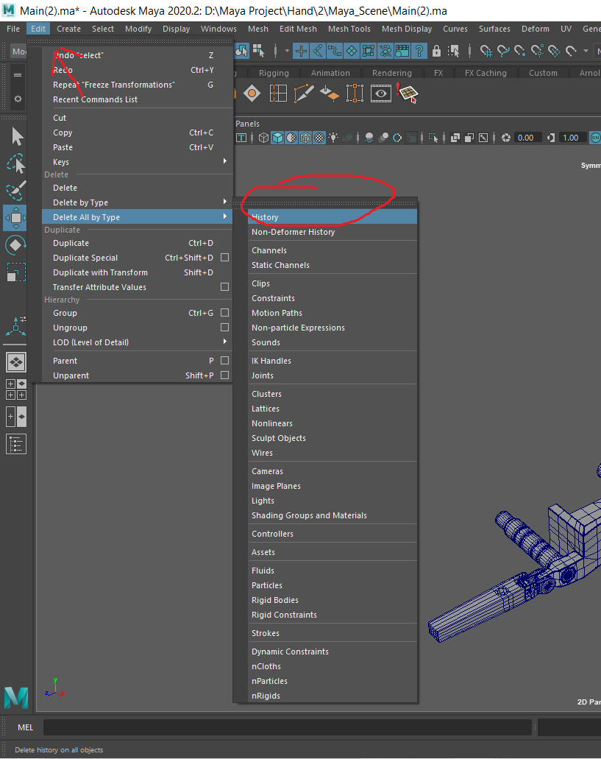This screenshot has width=601, height=759.
Task: Click the Snap to grids magnet icon
Action: [486, 51]
